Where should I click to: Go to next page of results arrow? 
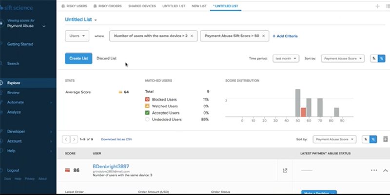pos(74,139)
